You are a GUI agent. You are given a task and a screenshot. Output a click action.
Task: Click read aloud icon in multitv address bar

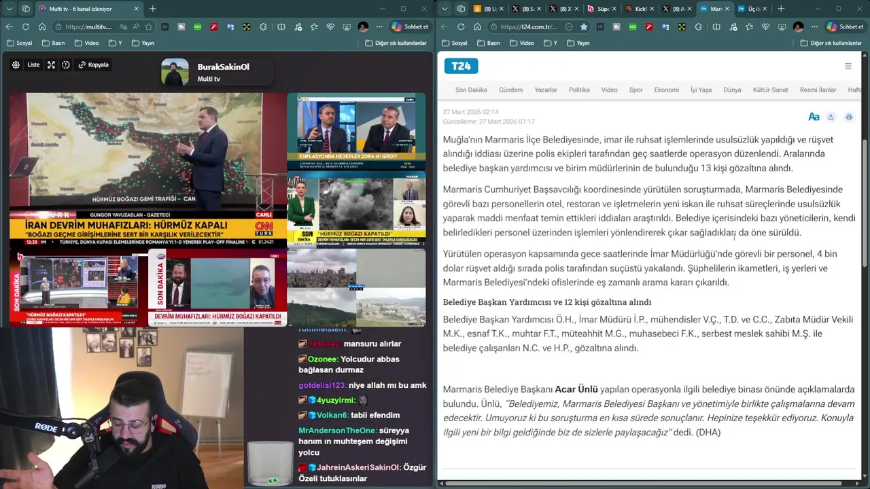click(x=136, y=26)
